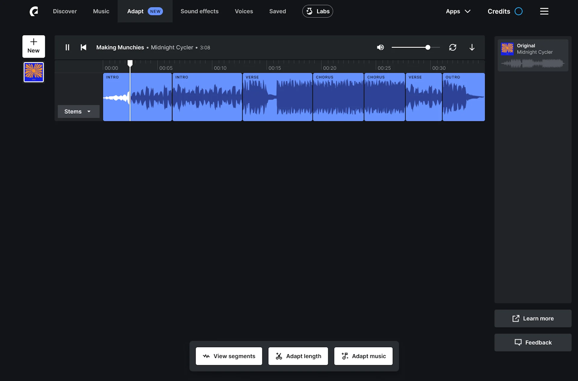The width and height of the screenshot is (578, 381).
Task: Toggle View segments display
Action: [x=228, y=356]
